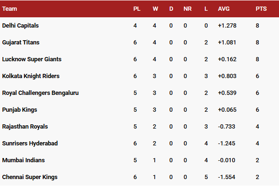Open Chennai Super Kings team entry
Image resolution: width=279 pixels, height=187 pixels.
[x=30, y=177]
